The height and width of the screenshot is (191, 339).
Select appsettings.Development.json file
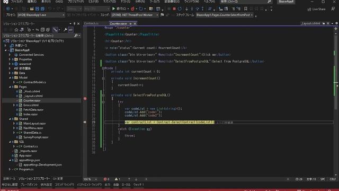(x=42, y=165)
